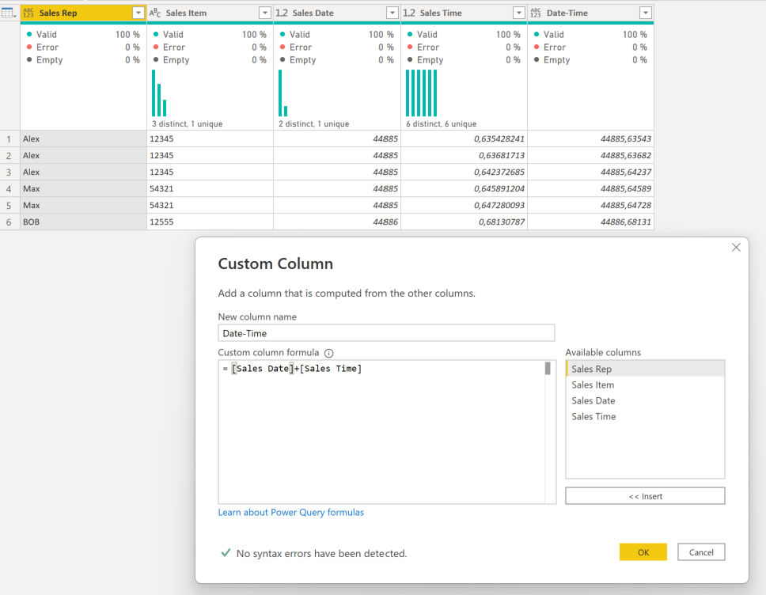The height and width of the screenshot is (595, 766).
Task: Click Date-Time cell 44885,64728
Action: click(590, 205)
